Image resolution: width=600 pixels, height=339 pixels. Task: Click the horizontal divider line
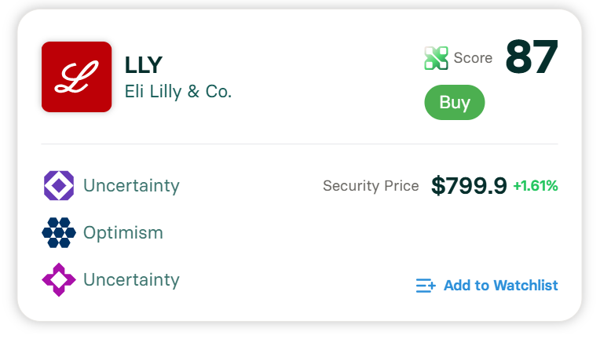299,144
